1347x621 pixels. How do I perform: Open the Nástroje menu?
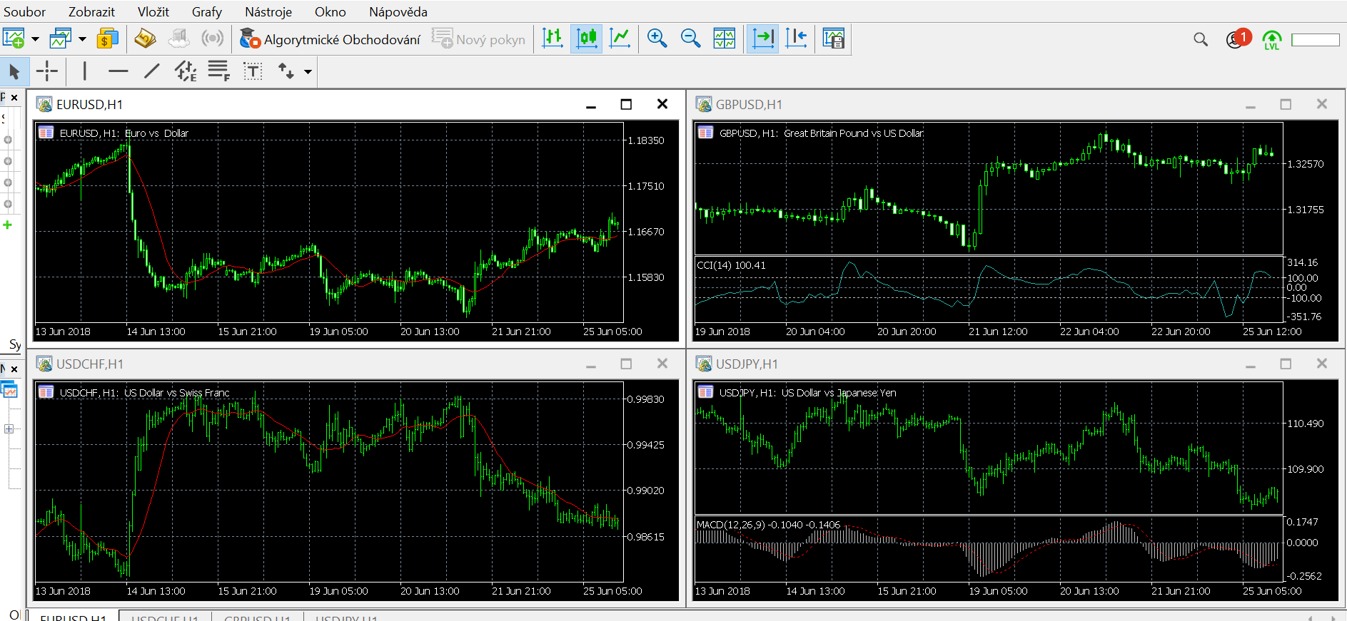268,11
